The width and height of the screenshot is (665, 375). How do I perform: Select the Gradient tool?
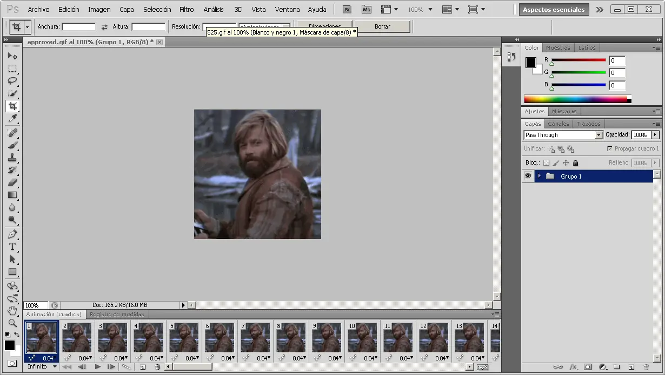(x=12, y=195)
